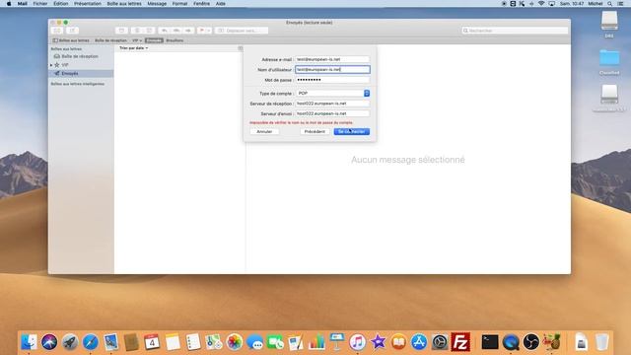Screen dimensions: 631x355
Task: Click the Junk mail toolbar icon
Action: 149,31
